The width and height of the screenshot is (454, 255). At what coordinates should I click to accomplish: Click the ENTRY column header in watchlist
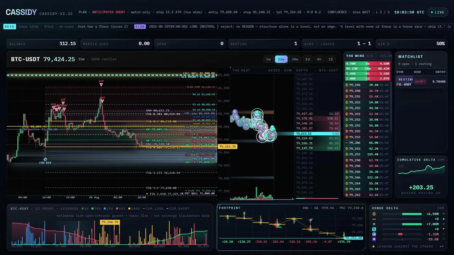441,72
